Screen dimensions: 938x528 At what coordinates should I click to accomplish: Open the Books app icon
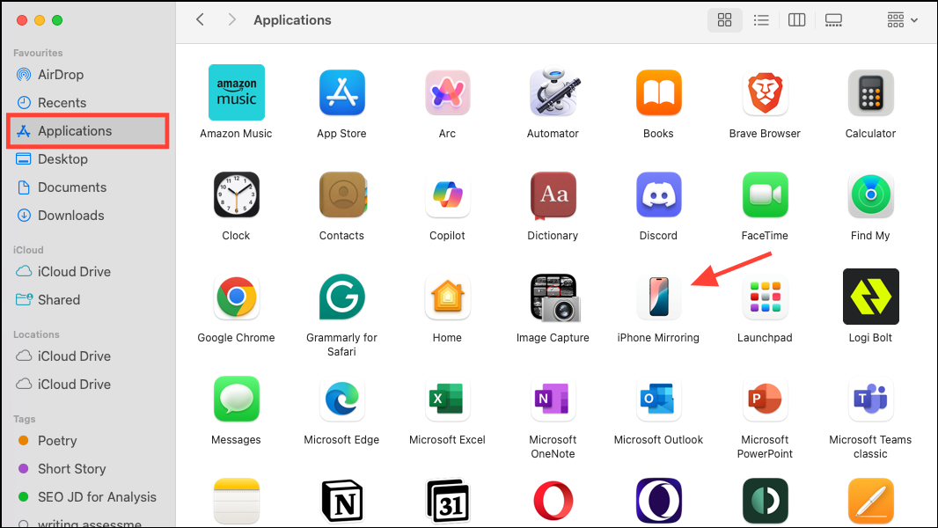point(659,92)
